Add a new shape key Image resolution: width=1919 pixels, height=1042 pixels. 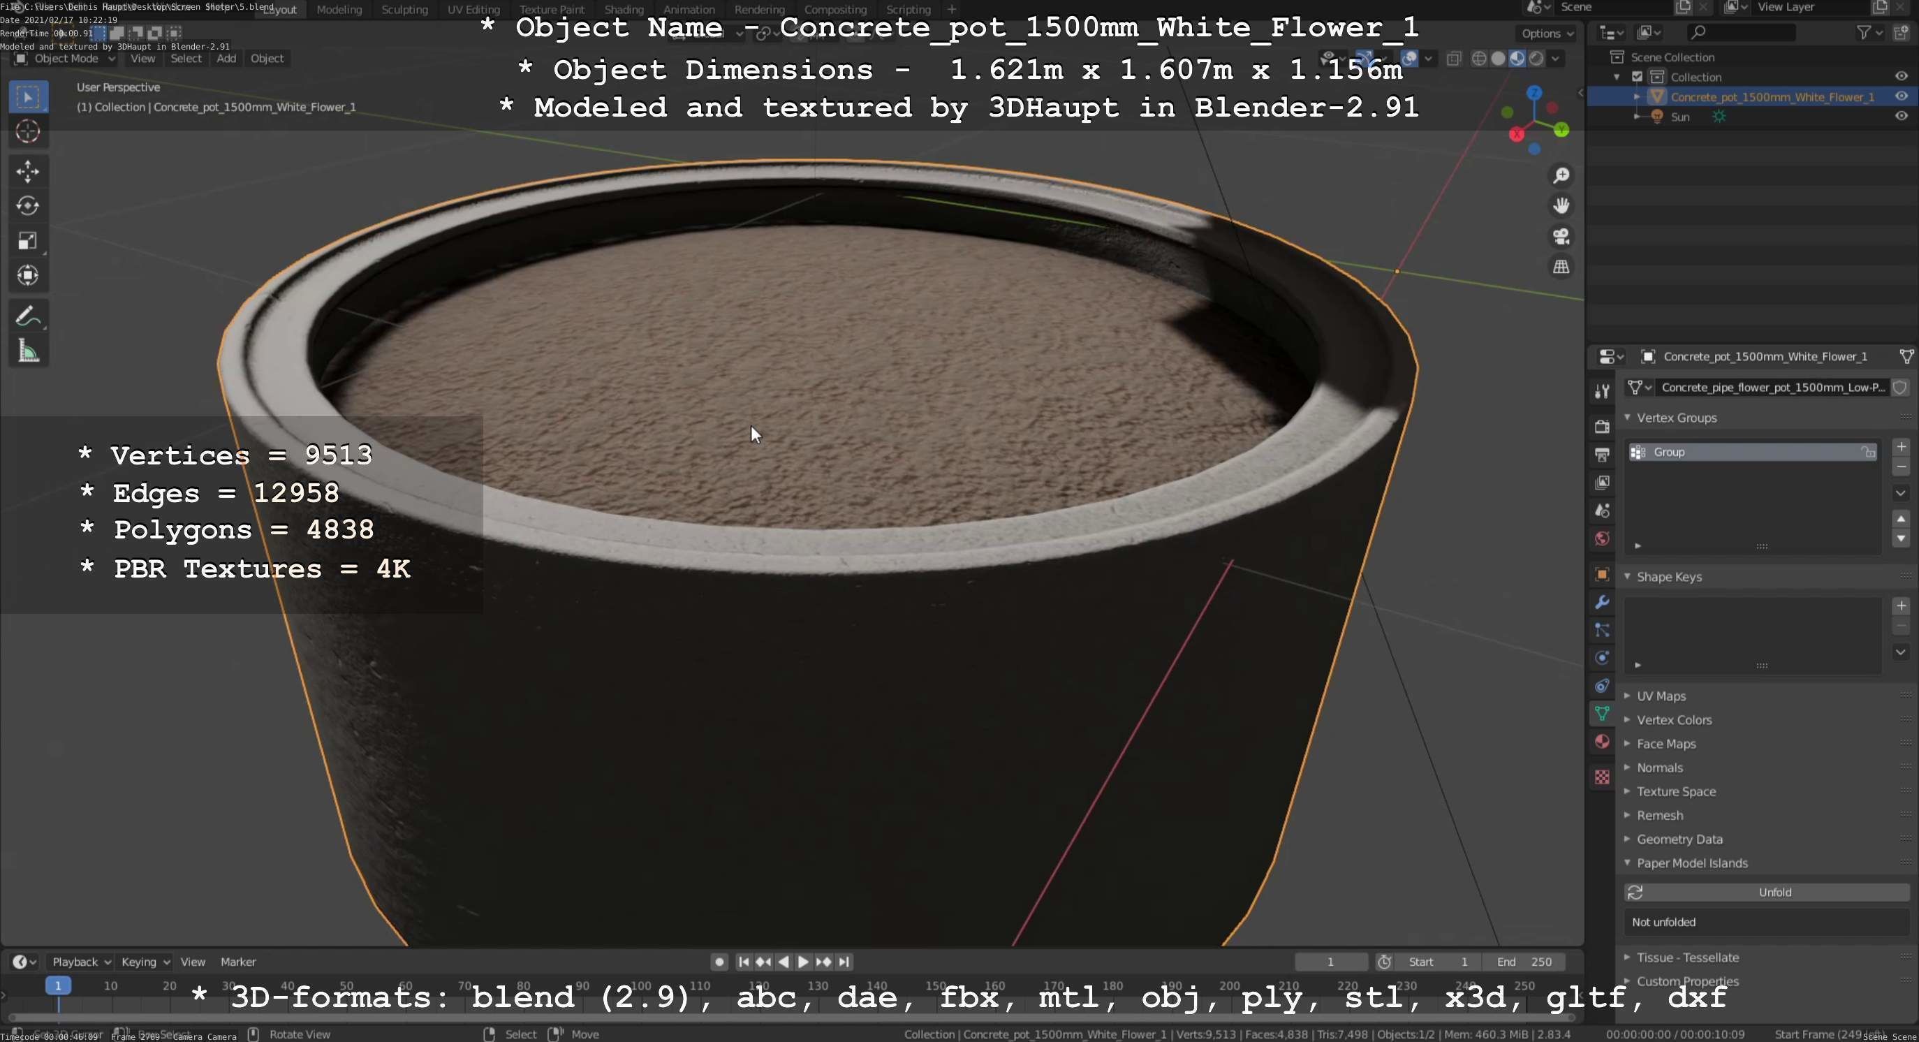(1900, 606)
